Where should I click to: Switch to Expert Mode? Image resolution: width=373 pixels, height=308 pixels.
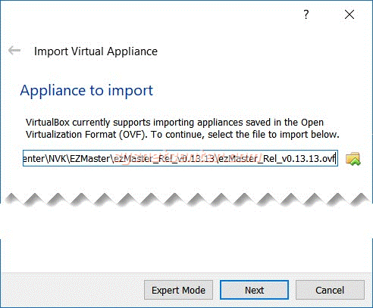178,290
